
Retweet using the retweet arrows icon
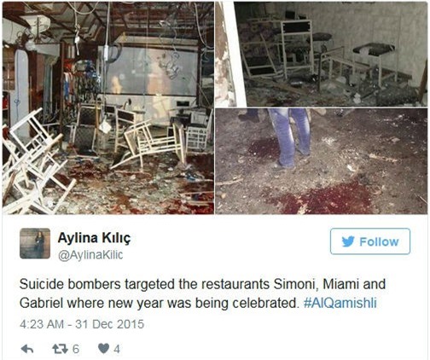60,349
